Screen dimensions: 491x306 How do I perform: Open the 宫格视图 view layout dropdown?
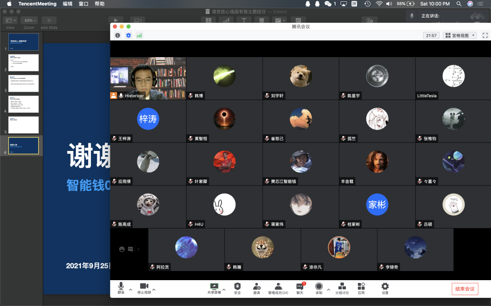(460, 35)
